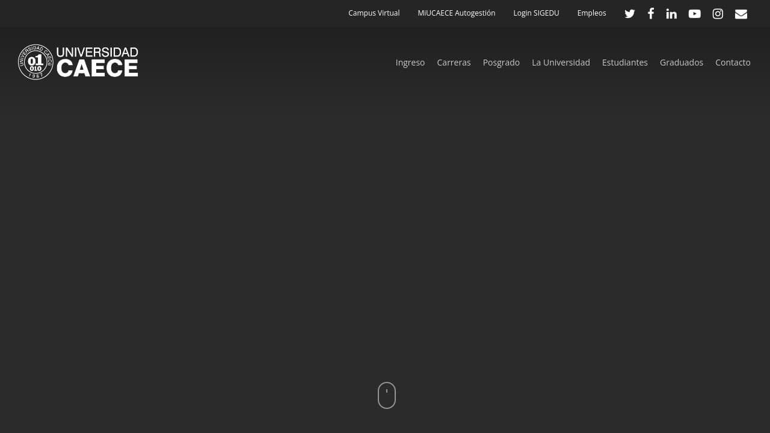
Task: Open the Graduados section
Action: pos(682,62)
